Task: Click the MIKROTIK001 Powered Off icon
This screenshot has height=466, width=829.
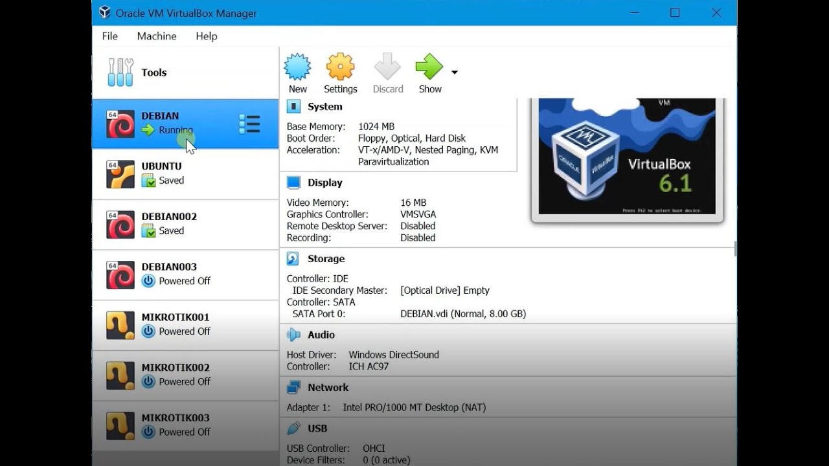Action: (149, 331)
